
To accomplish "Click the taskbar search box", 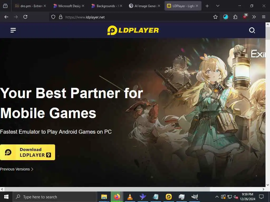I will point(55,197).
